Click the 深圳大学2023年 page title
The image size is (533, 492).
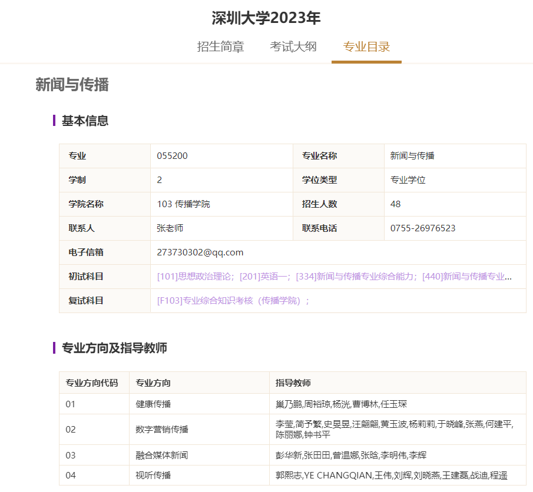tap(266, 18)
